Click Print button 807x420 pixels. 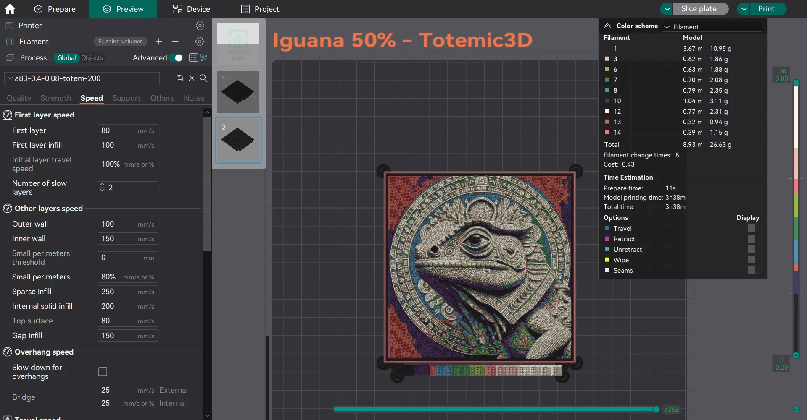[767, 9]
